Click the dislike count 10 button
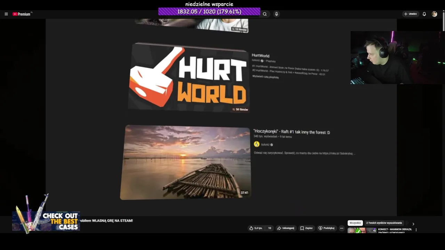 coord(269,228)
